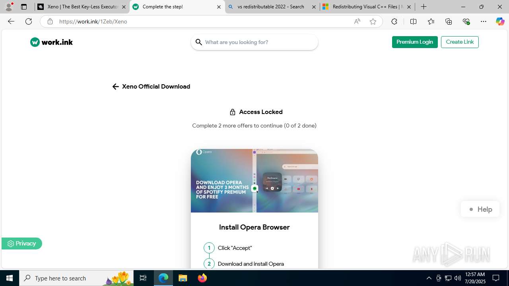Close the vs redistributable 2022 tab
Image resolution: width=509 pixels, height=286 pixels.
tap(314, 7)
